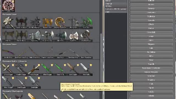Select the Nordic Axe icon

34,35
